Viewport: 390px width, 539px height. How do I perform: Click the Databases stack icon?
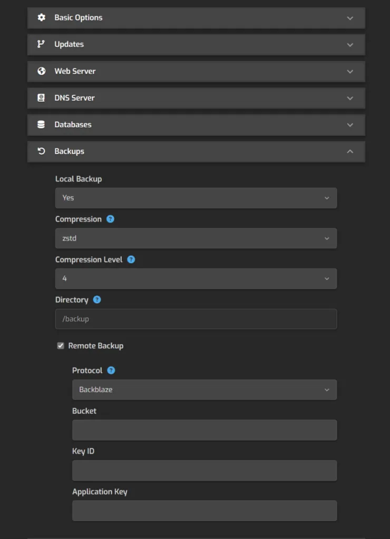click(41, 124)
